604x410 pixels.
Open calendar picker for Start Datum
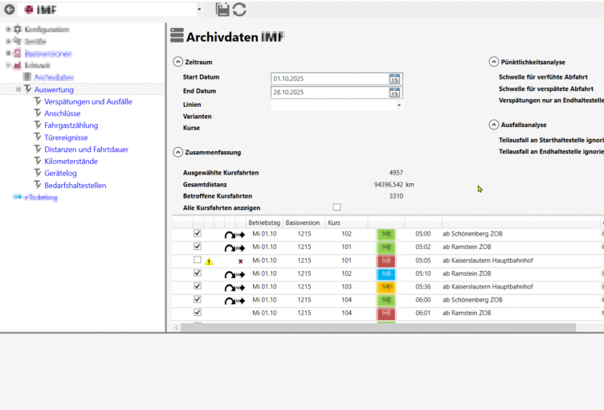(394, 79)
